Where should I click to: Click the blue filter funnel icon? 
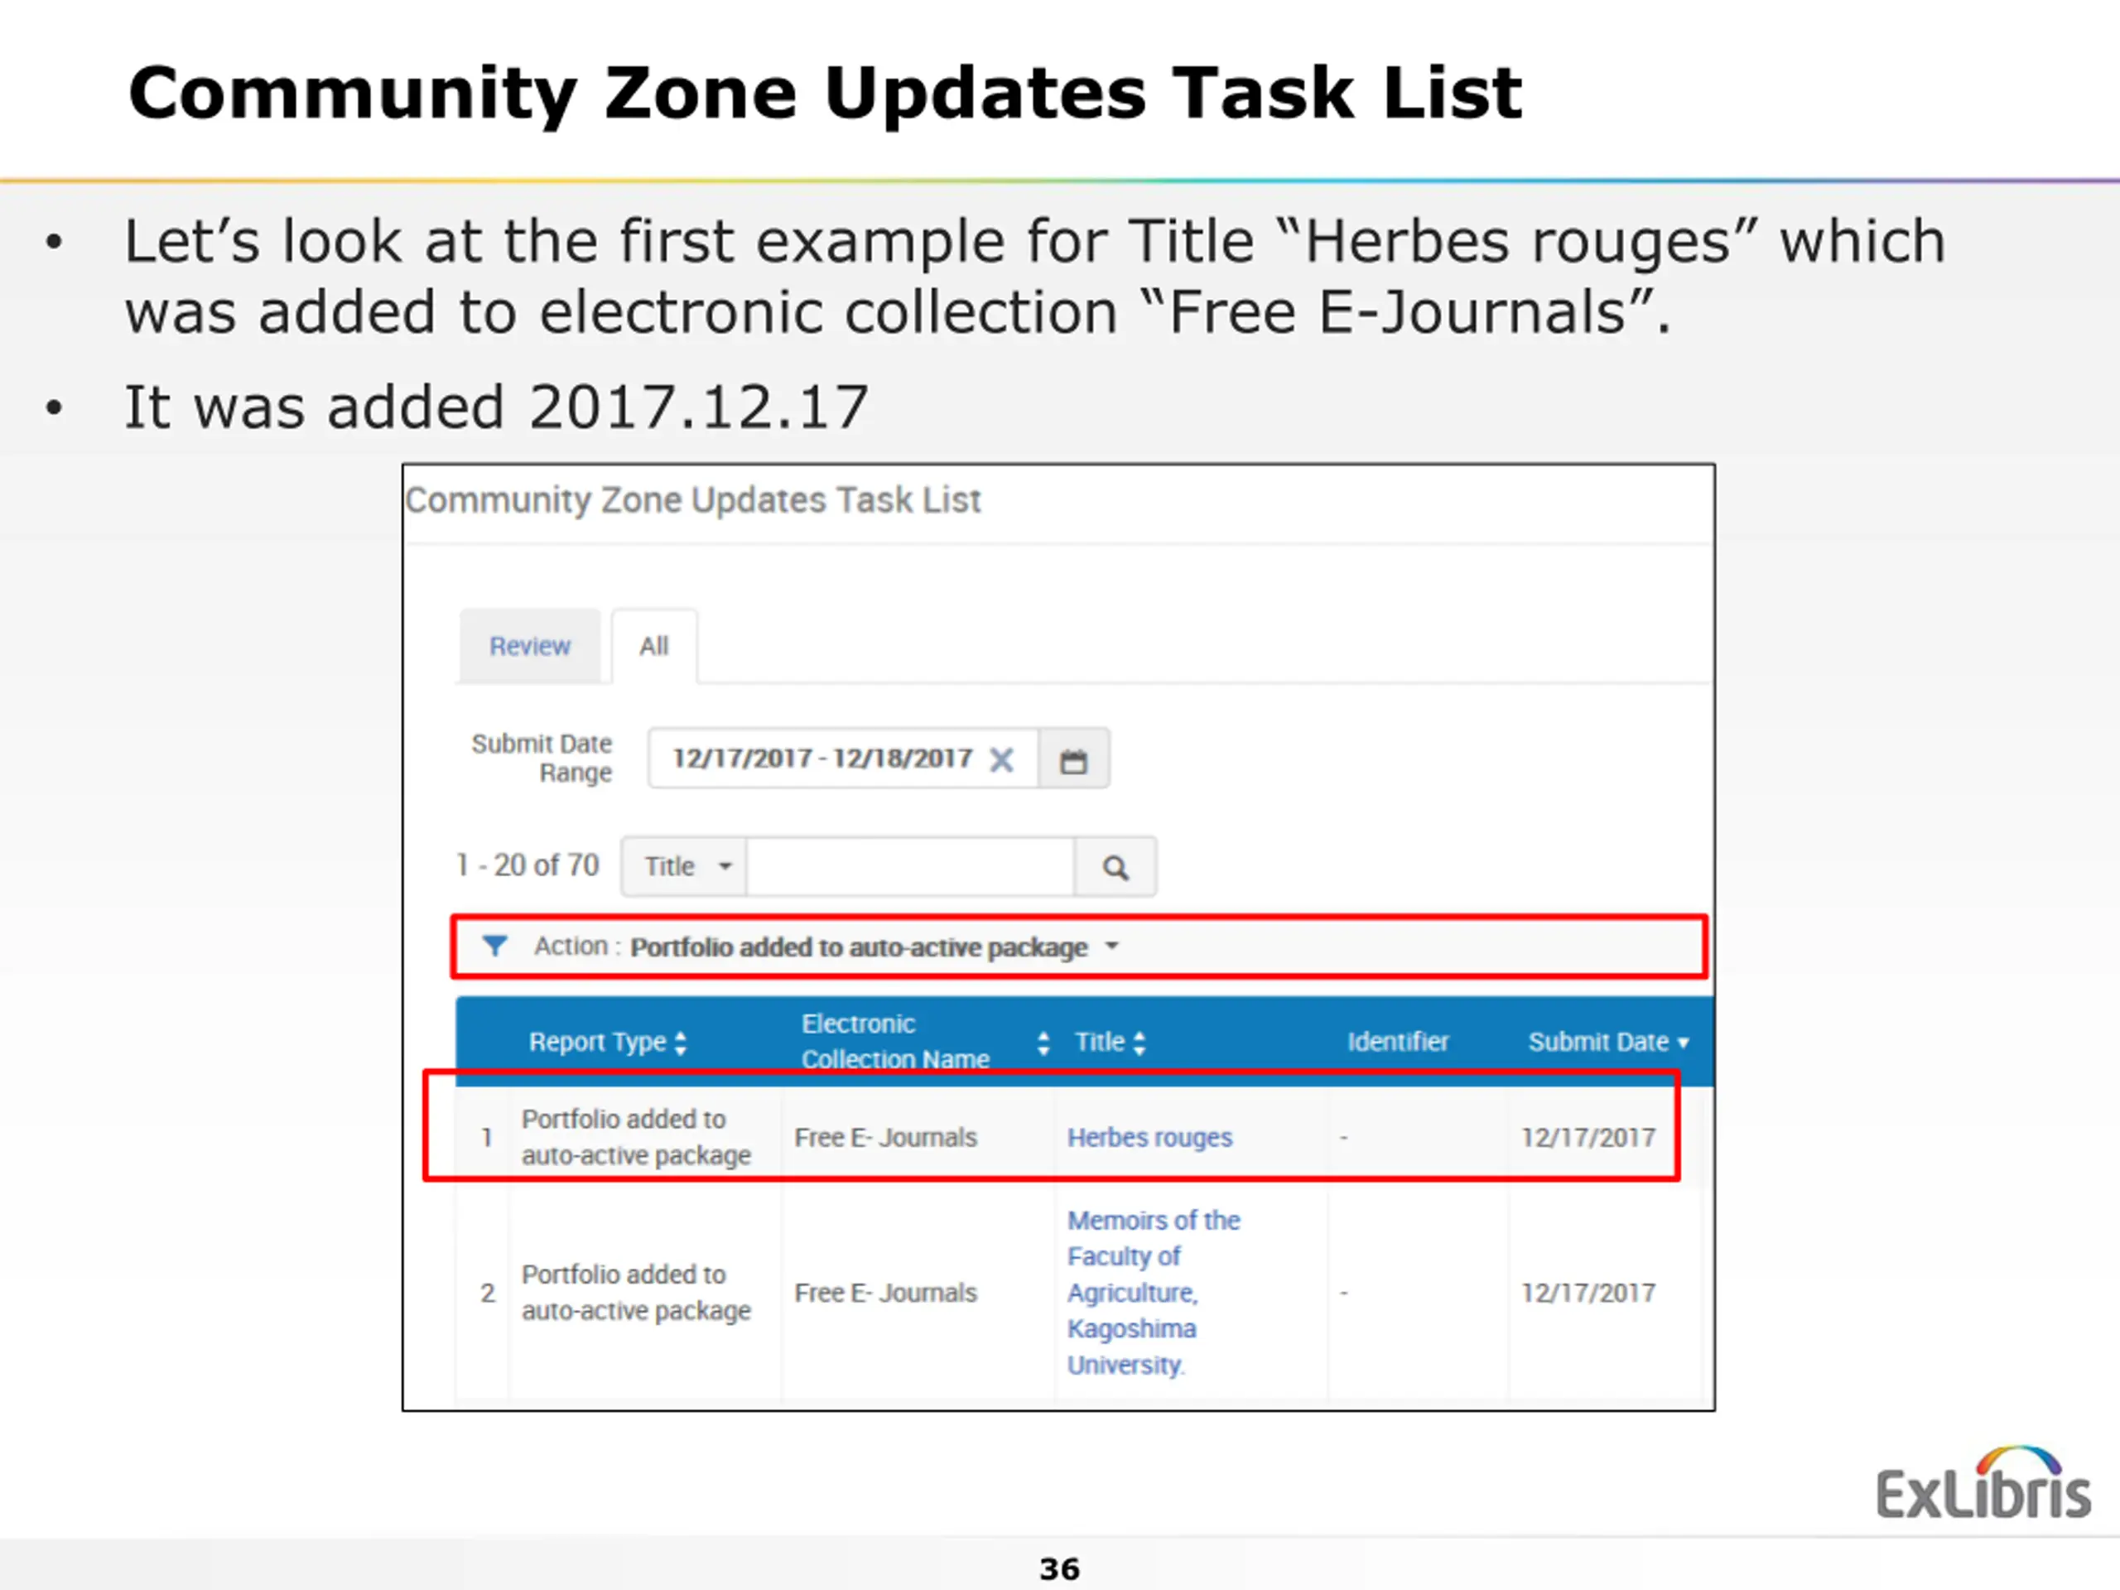point(494,947)
